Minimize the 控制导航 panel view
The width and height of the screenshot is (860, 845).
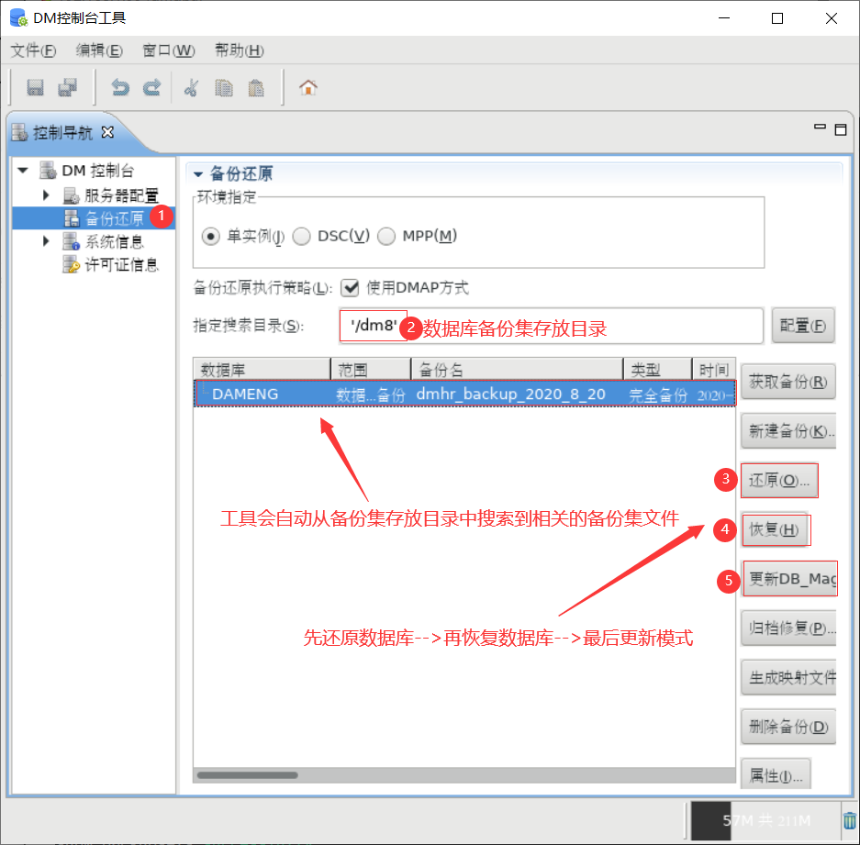click(820, 128)
